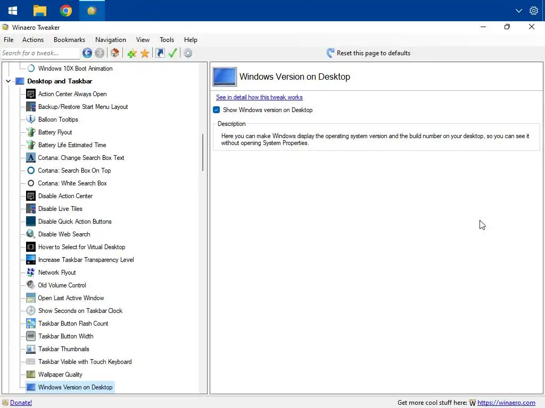The height and width of the screenshot is (408, 545).
Task: Expand the taskbar chevron dropdown
Action: [518, 11]
